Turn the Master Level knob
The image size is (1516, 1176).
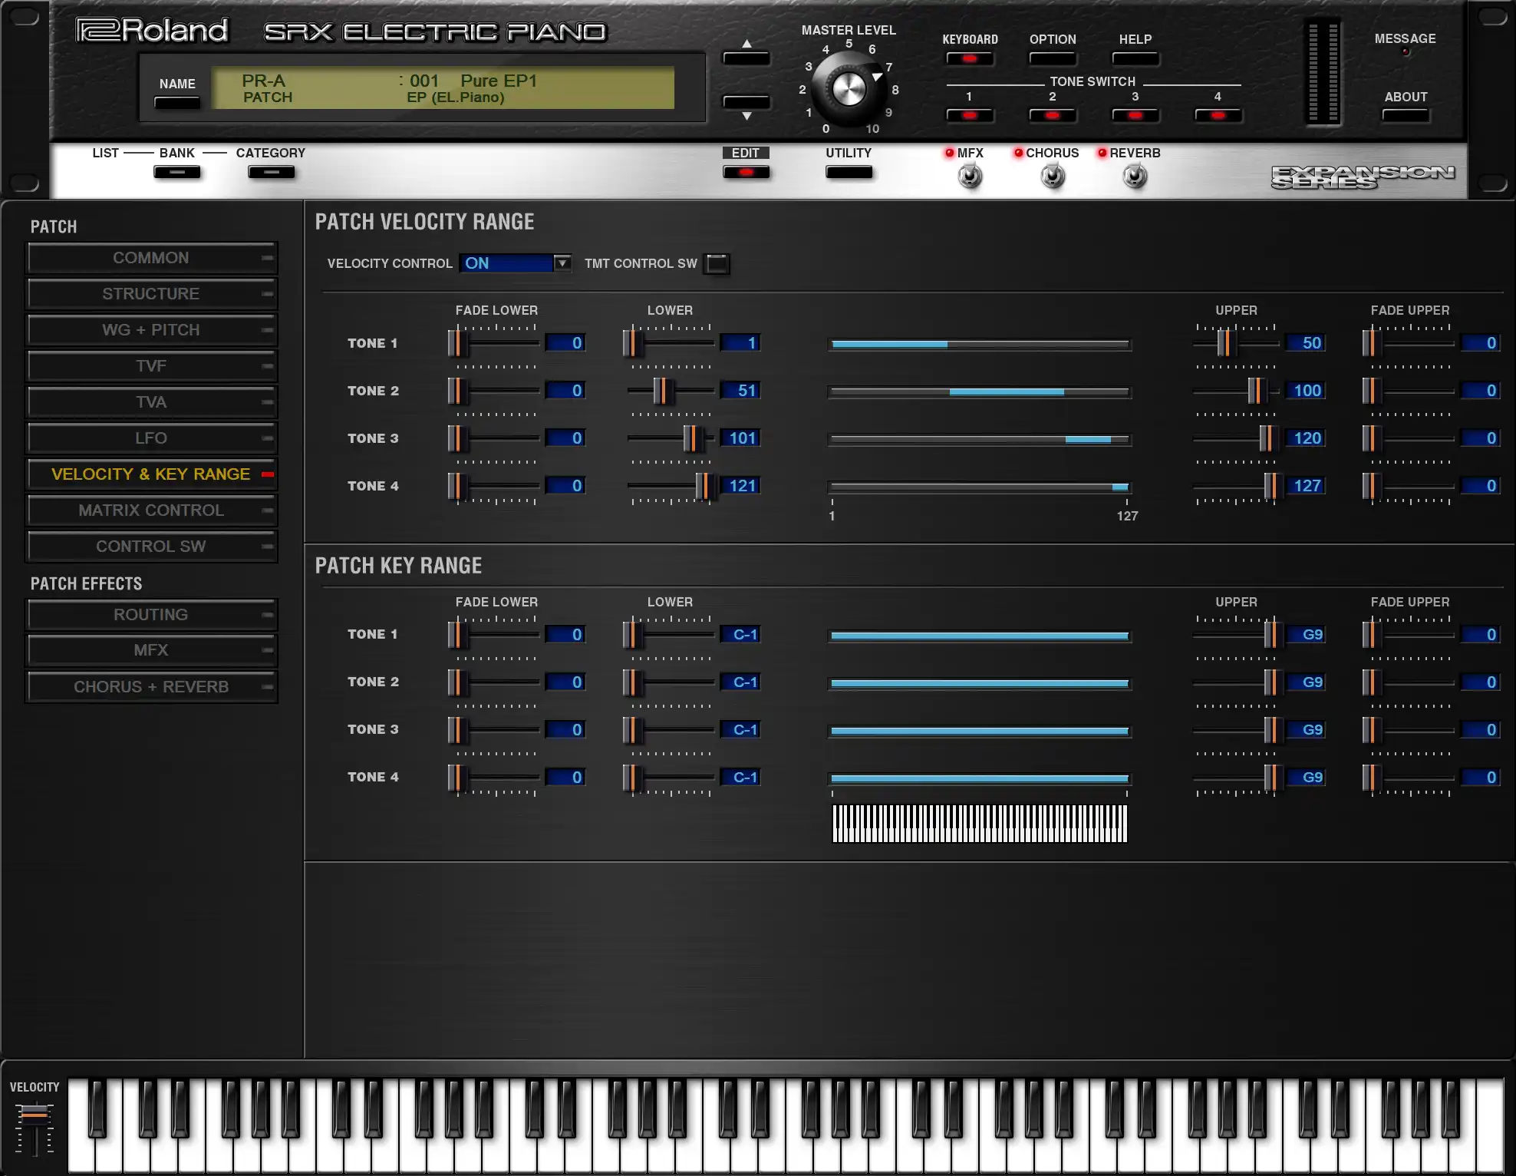pos(849,89)
